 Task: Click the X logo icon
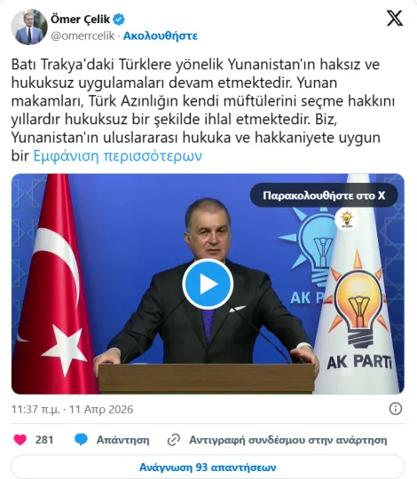click(x=395, y=19)
